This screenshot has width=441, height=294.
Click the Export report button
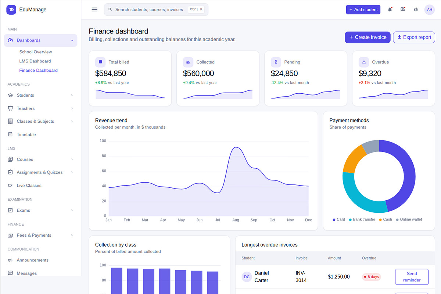(x=414, y=37)
